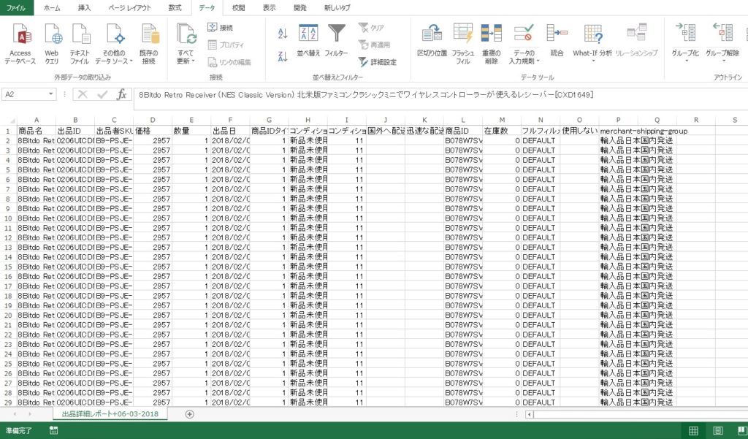Open the 並べ替え sort dialog
748x439 pixels.
(x=308, y=41)
